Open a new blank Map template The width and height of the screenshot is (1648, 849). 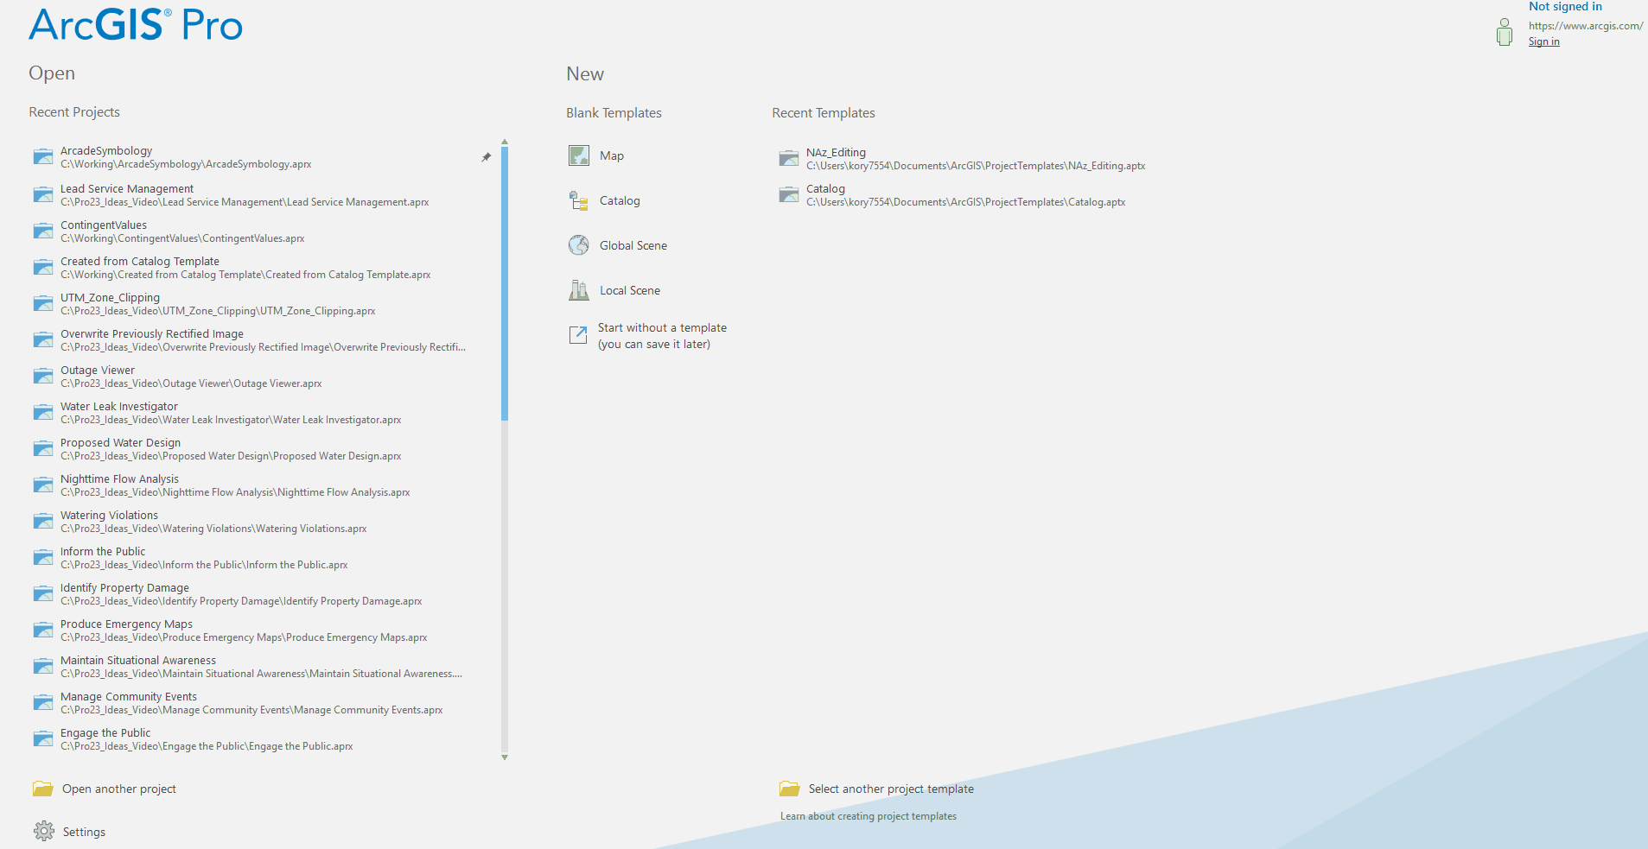pos(612,155)
